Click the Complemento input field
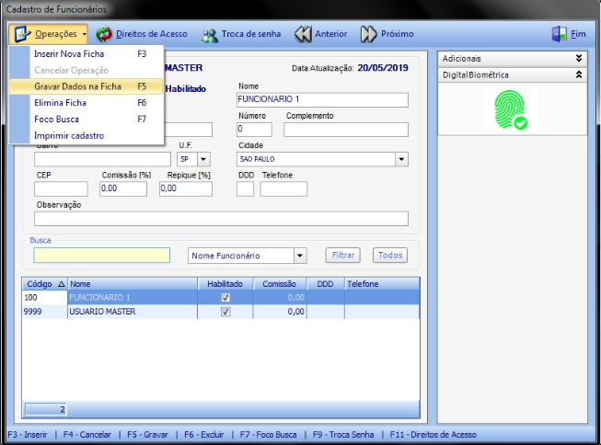This screenshot has width=601, height=445. (x=346, y=130)
